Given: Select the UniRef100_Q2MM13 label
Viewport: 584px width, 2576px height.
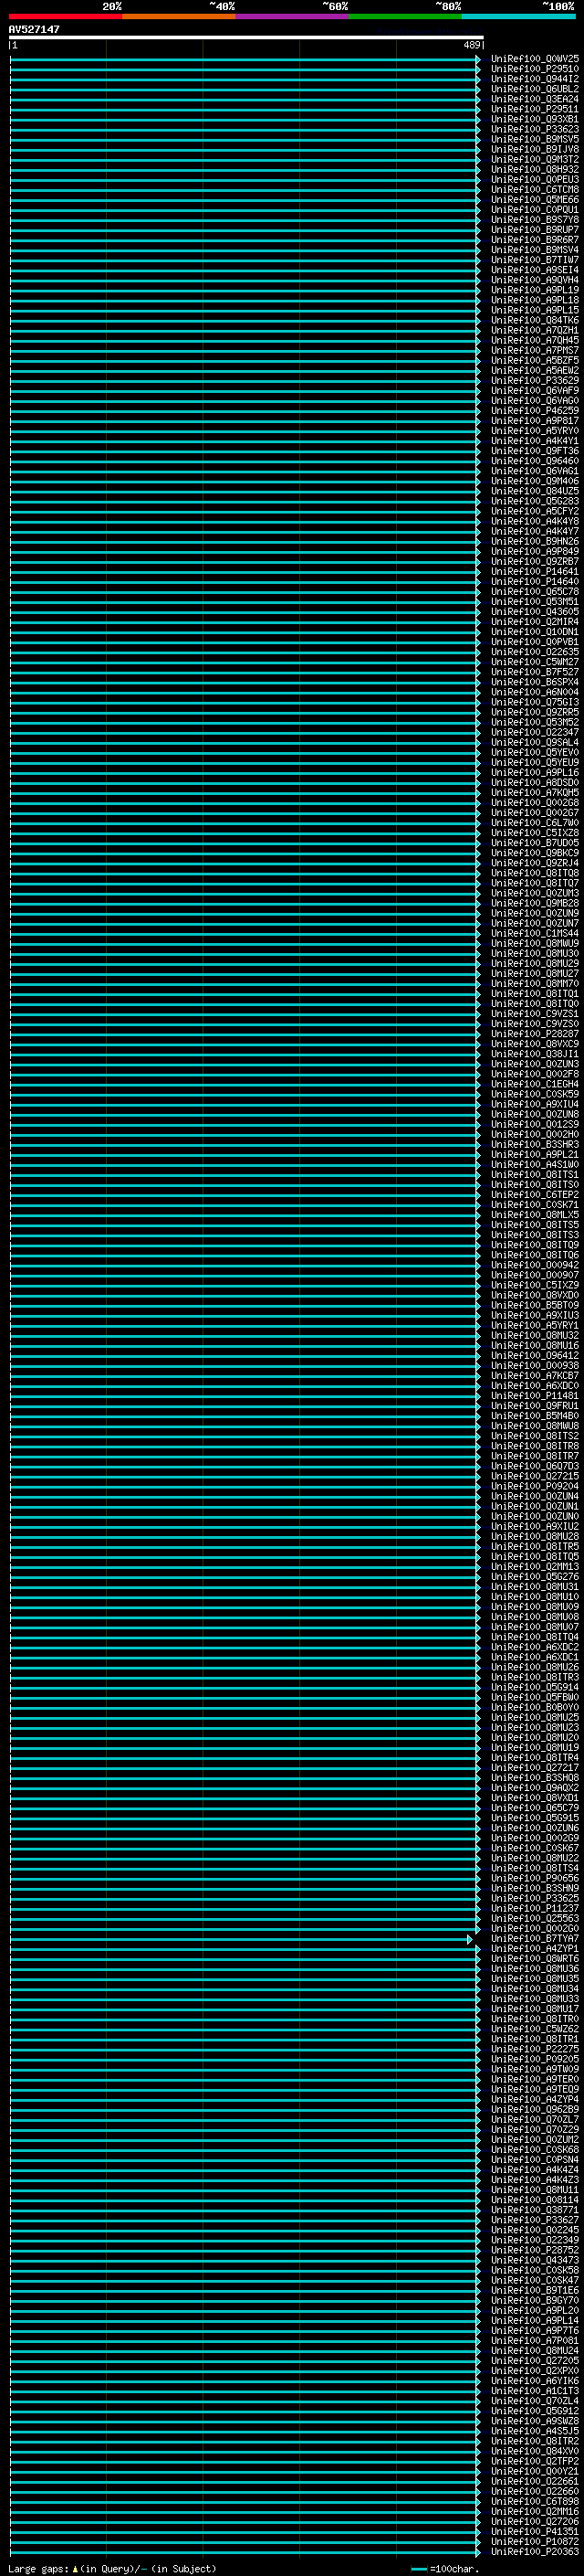Looking at the screenshot, I should [x=535, y=1567].
